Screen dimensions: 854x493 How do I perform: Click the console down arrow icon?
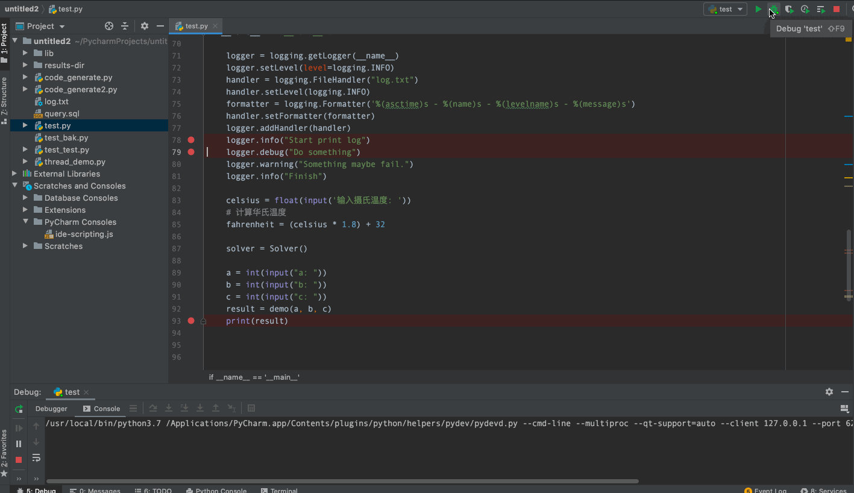(36, 442)
